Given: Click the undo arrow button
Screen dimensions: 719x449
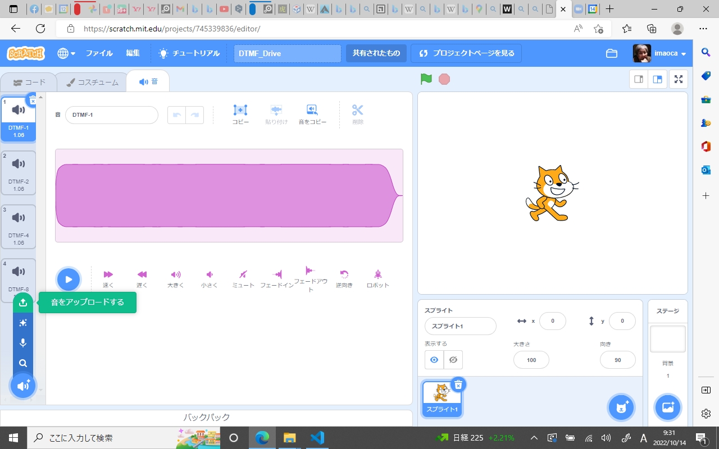Looking at the screenshot, I should coord(177,114).
